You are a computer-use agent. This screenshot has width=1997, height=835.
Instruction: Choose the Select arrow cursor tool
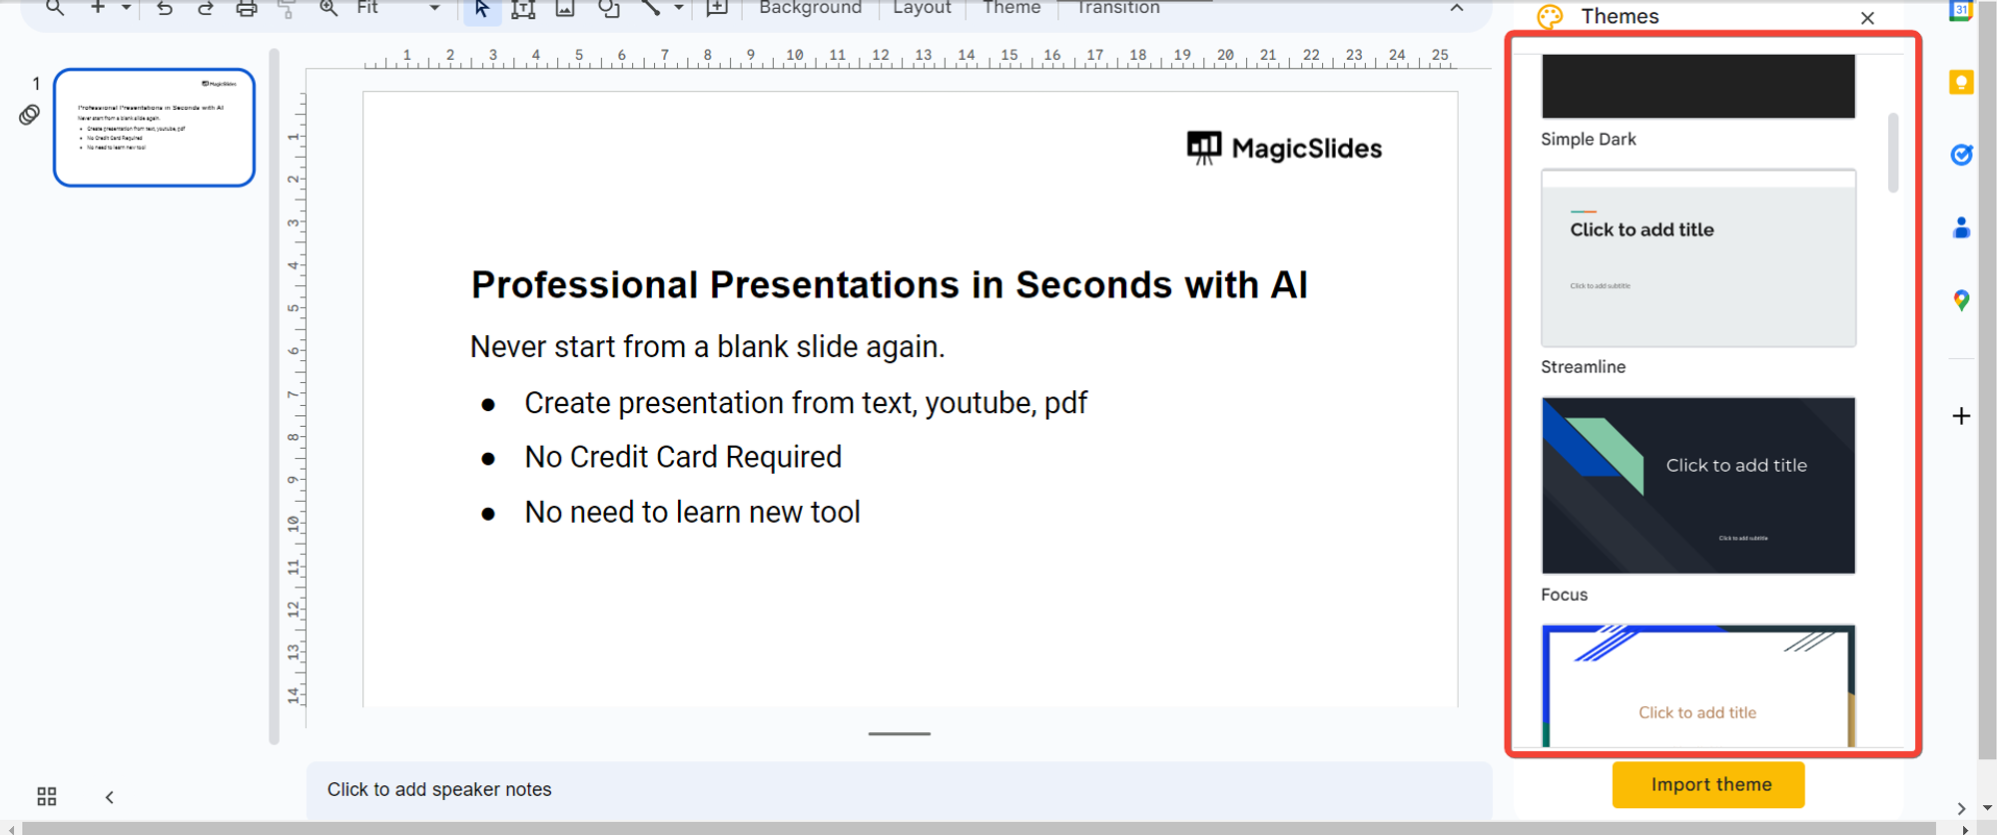click(481, 9)
